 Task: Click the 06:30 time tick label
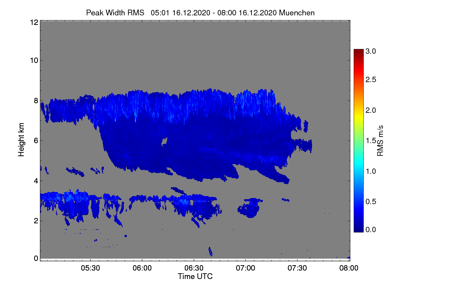click(x=194, y=268)
